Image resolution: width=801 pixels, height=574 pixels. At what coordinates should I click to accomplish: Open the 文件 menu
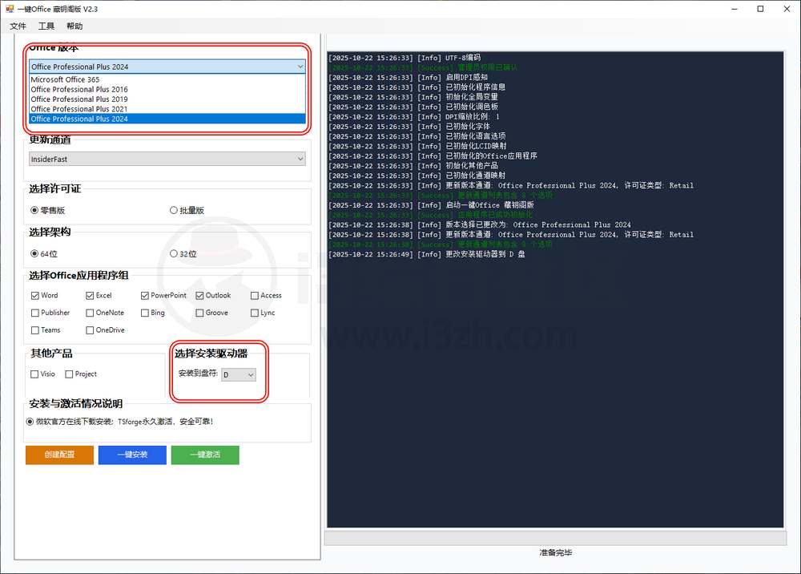[18, 26]
